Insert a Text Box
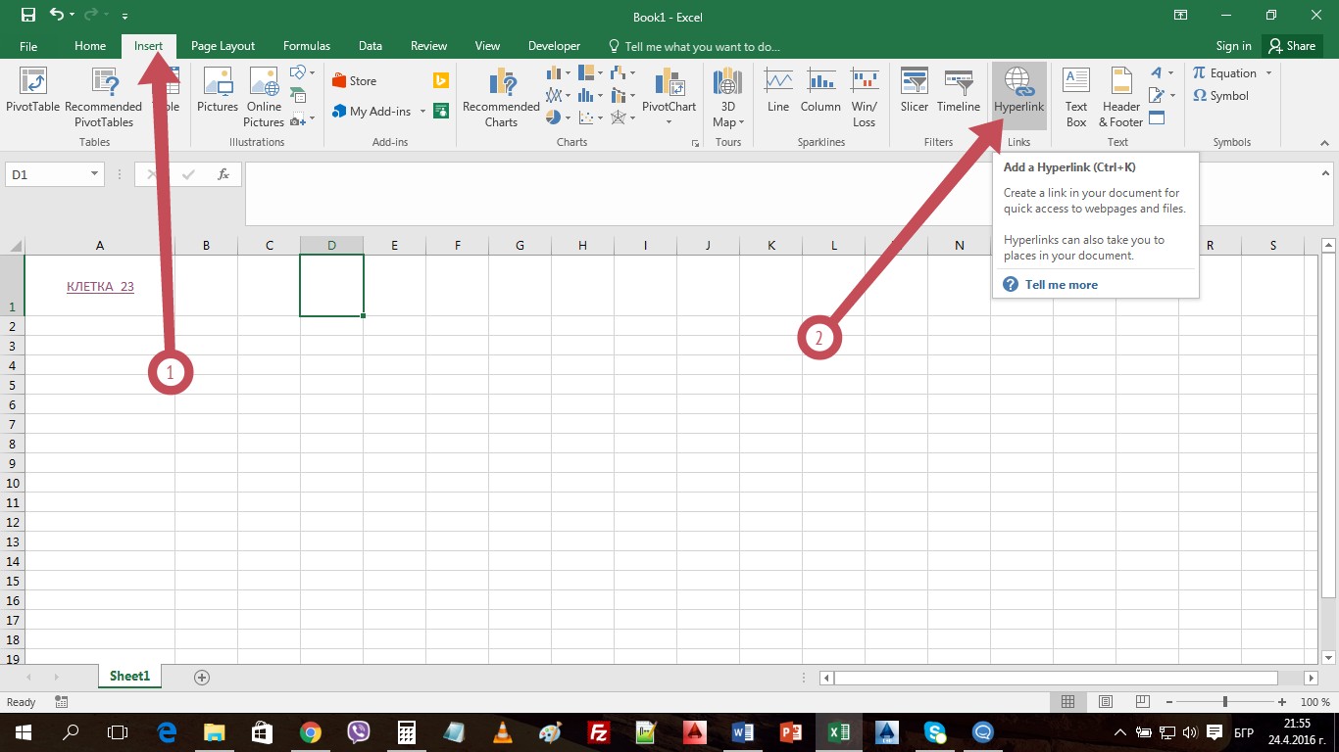This screenshot has height=752, width=1339. [x=1076, y=96]
